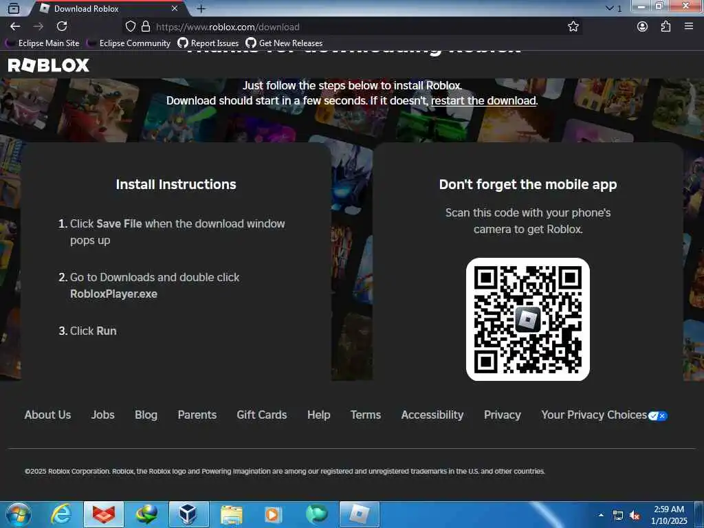Viewport: 704px width, 528px height.
Task: Open Jobs footer link
Action: tap(103, 415)
